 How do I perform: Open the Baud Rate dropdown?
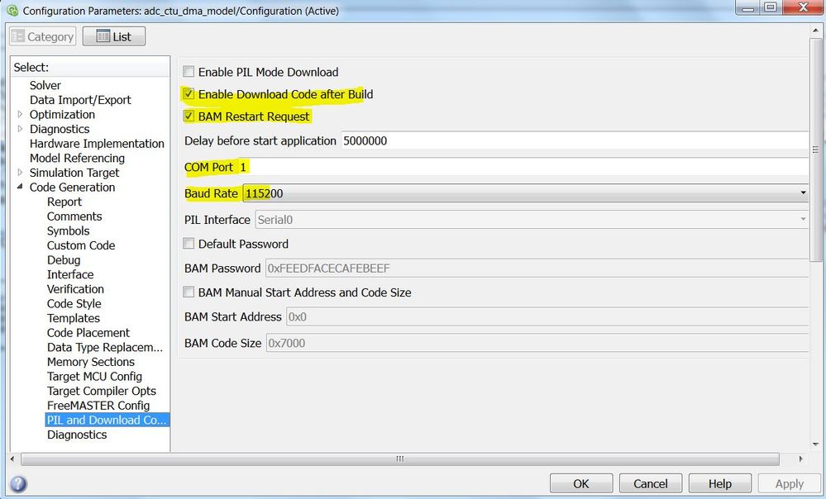[x=525, y=193]
